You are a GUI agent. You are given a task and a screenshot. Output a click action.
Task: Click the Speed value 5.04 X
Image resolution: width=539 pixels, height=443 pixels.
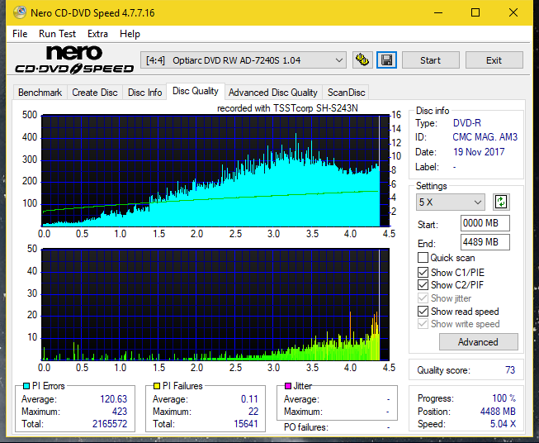click(503, 424)
